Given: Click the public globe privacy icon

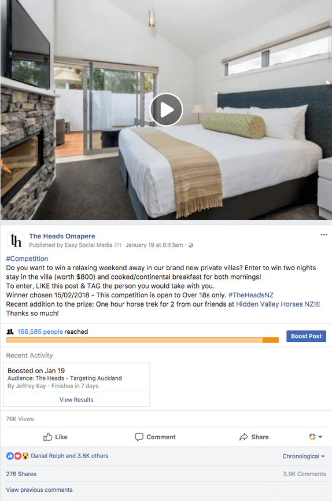Looking at the screenshot, I should point(191,245).
